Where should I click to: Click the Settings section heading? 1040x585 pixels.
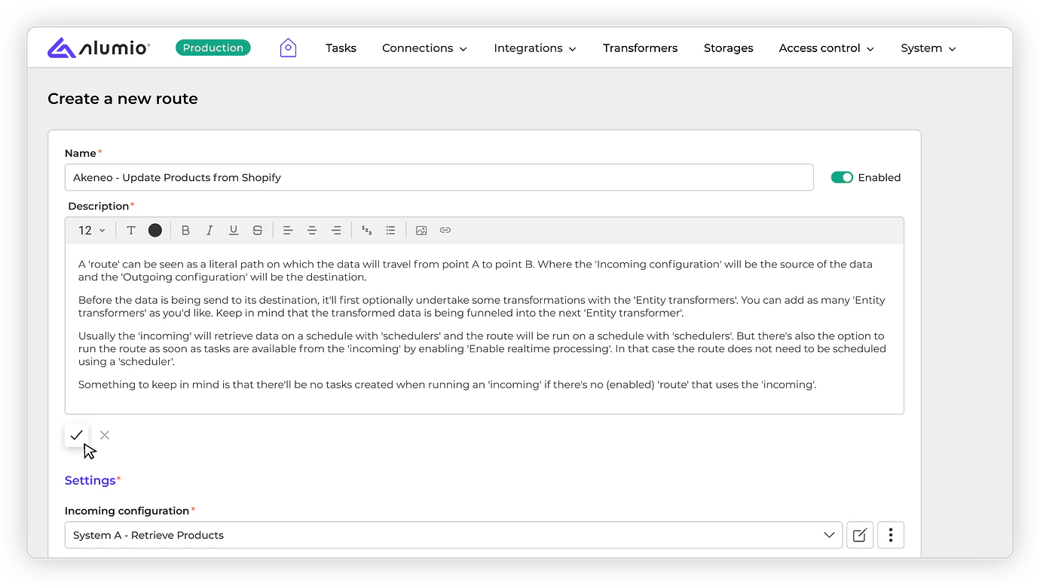pos(90,481)
